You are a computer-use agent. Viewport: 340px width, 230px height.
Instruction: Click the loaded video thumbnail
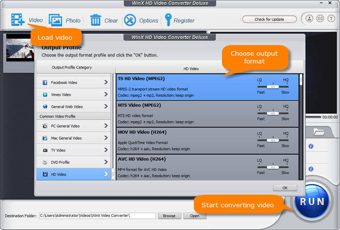coord(20,47)
